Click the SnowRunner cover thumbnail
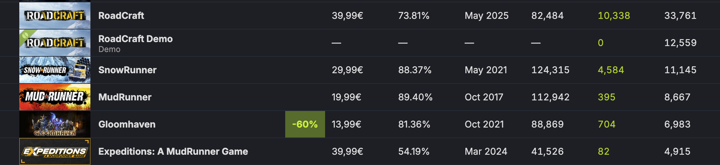This screenshot has height=165, width=720. pyautogui.click(x=55, y=70)
